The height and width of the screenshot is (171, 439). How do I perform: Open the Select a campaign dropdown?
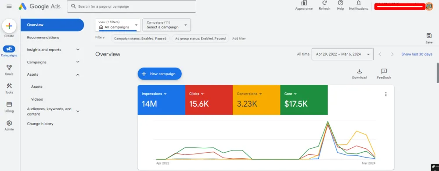[166, 25]
